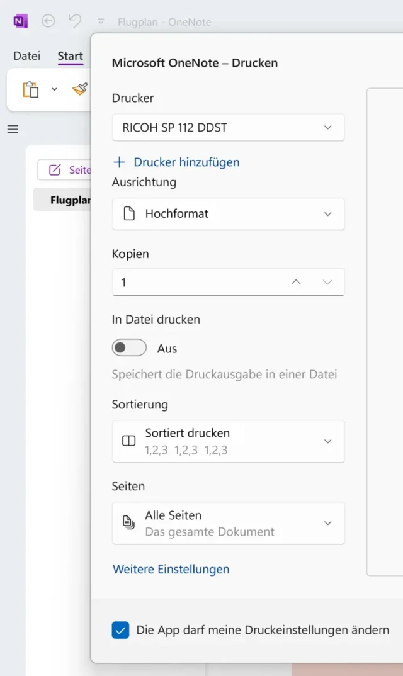Increase copies with the up arrow
Viewport: 403px width, 676px height.
296,282
